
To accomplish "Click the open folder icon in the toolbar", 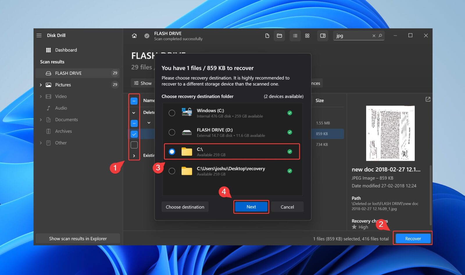I will coord(279,35).
